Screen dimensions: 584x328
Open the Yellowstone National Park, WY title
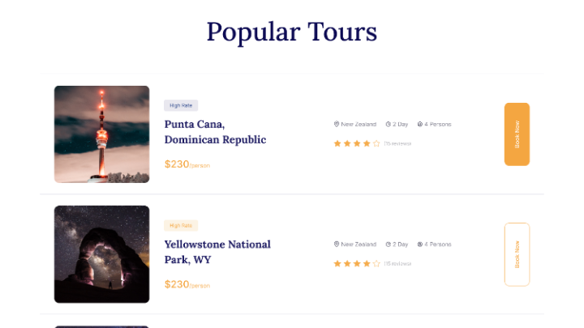tap(217, 252)
